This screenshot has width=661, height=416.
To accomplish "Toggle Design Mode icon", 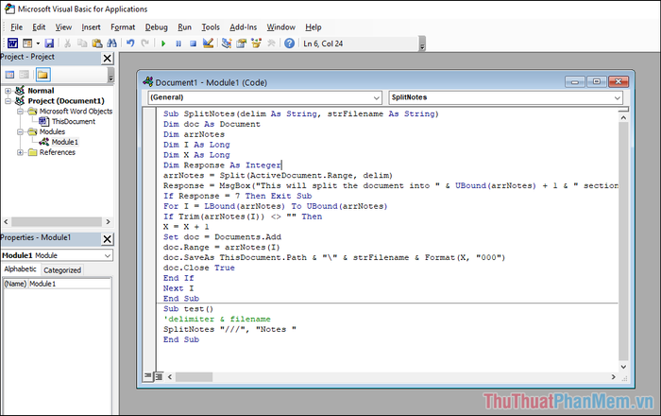I will coord(208,43).
